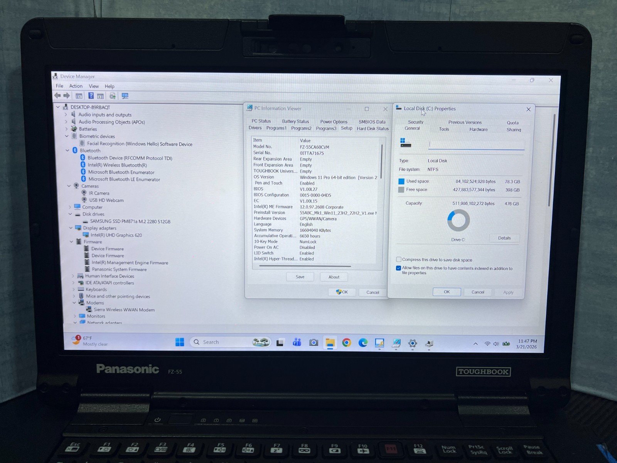The width and height of the screenshot is (617, 463).
Task: Select Intel(R) Wireless Bluetooth(R) device
Action: [x=117, y=165]
